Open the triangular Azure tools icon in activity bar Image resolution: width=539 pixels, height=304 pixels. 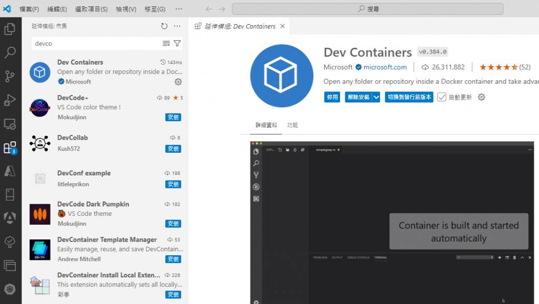point(9,218)
